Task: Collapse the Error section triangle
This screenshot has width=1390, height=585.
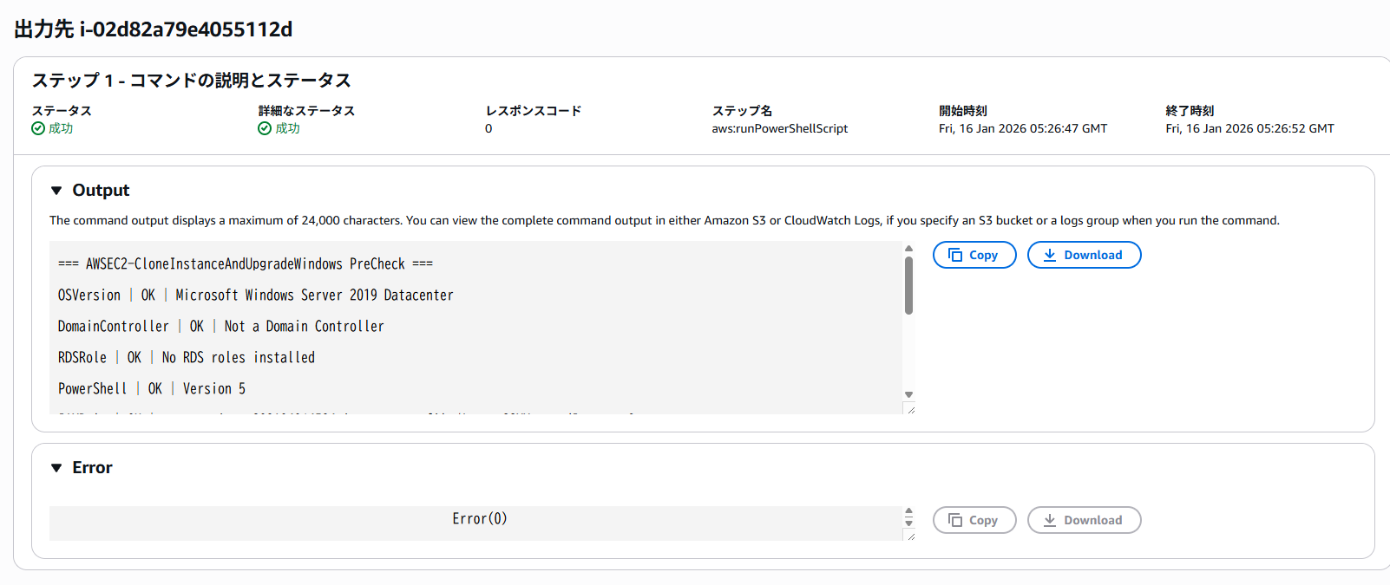Action: 56,468
